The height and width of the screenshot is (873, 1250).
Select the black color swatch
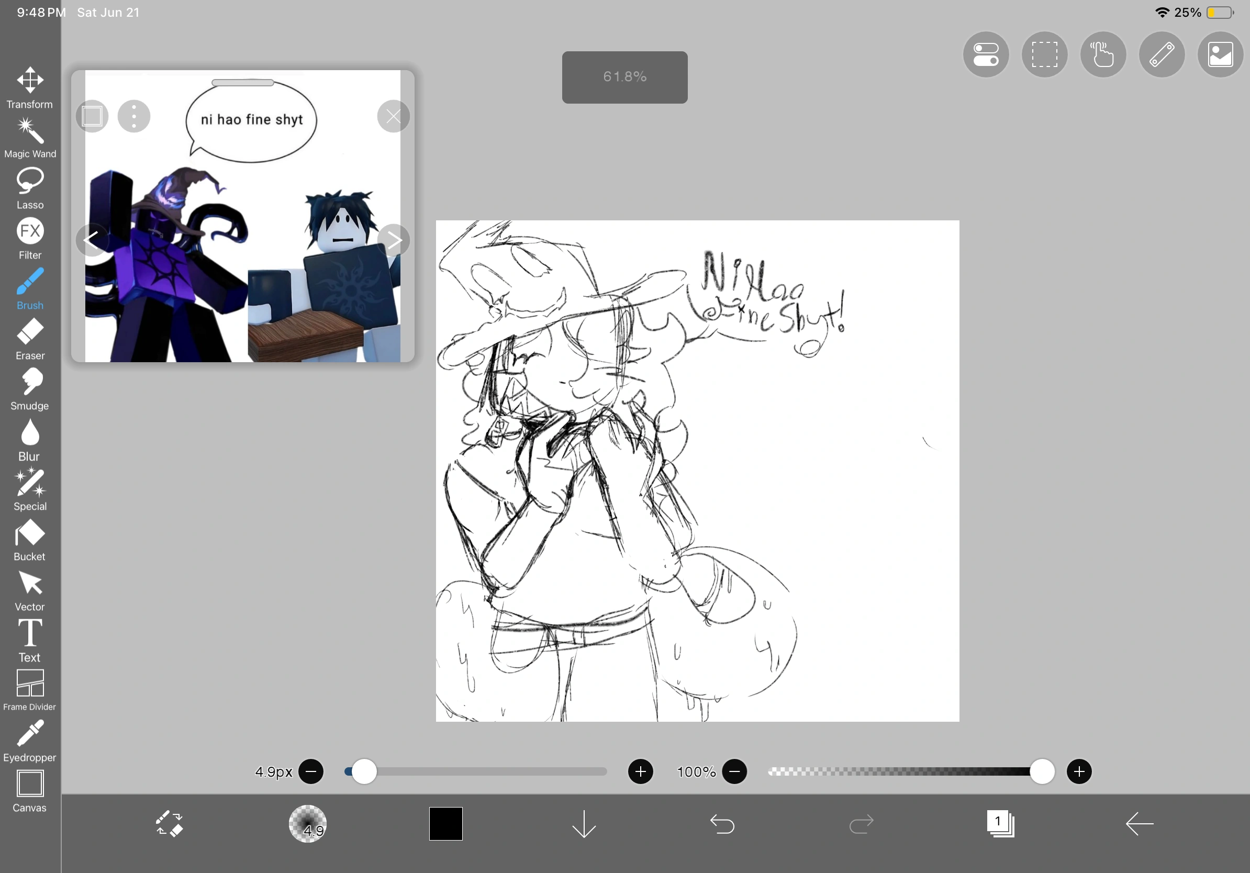click(445, 824)
